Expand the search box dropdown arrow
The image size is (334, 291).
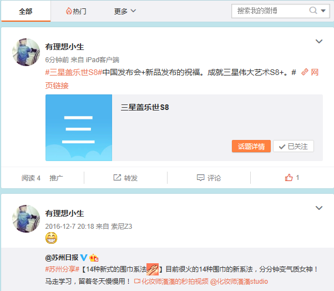(x=324, y=11)
